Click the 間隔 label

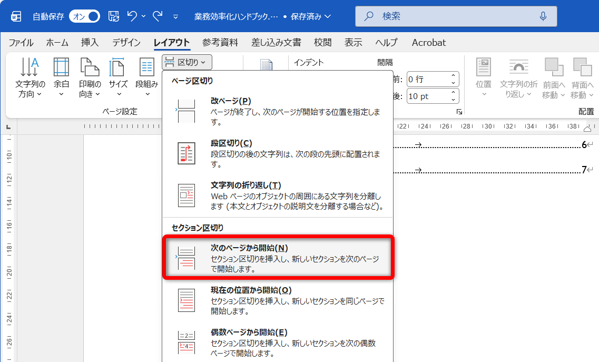click(x=385, y=62)
